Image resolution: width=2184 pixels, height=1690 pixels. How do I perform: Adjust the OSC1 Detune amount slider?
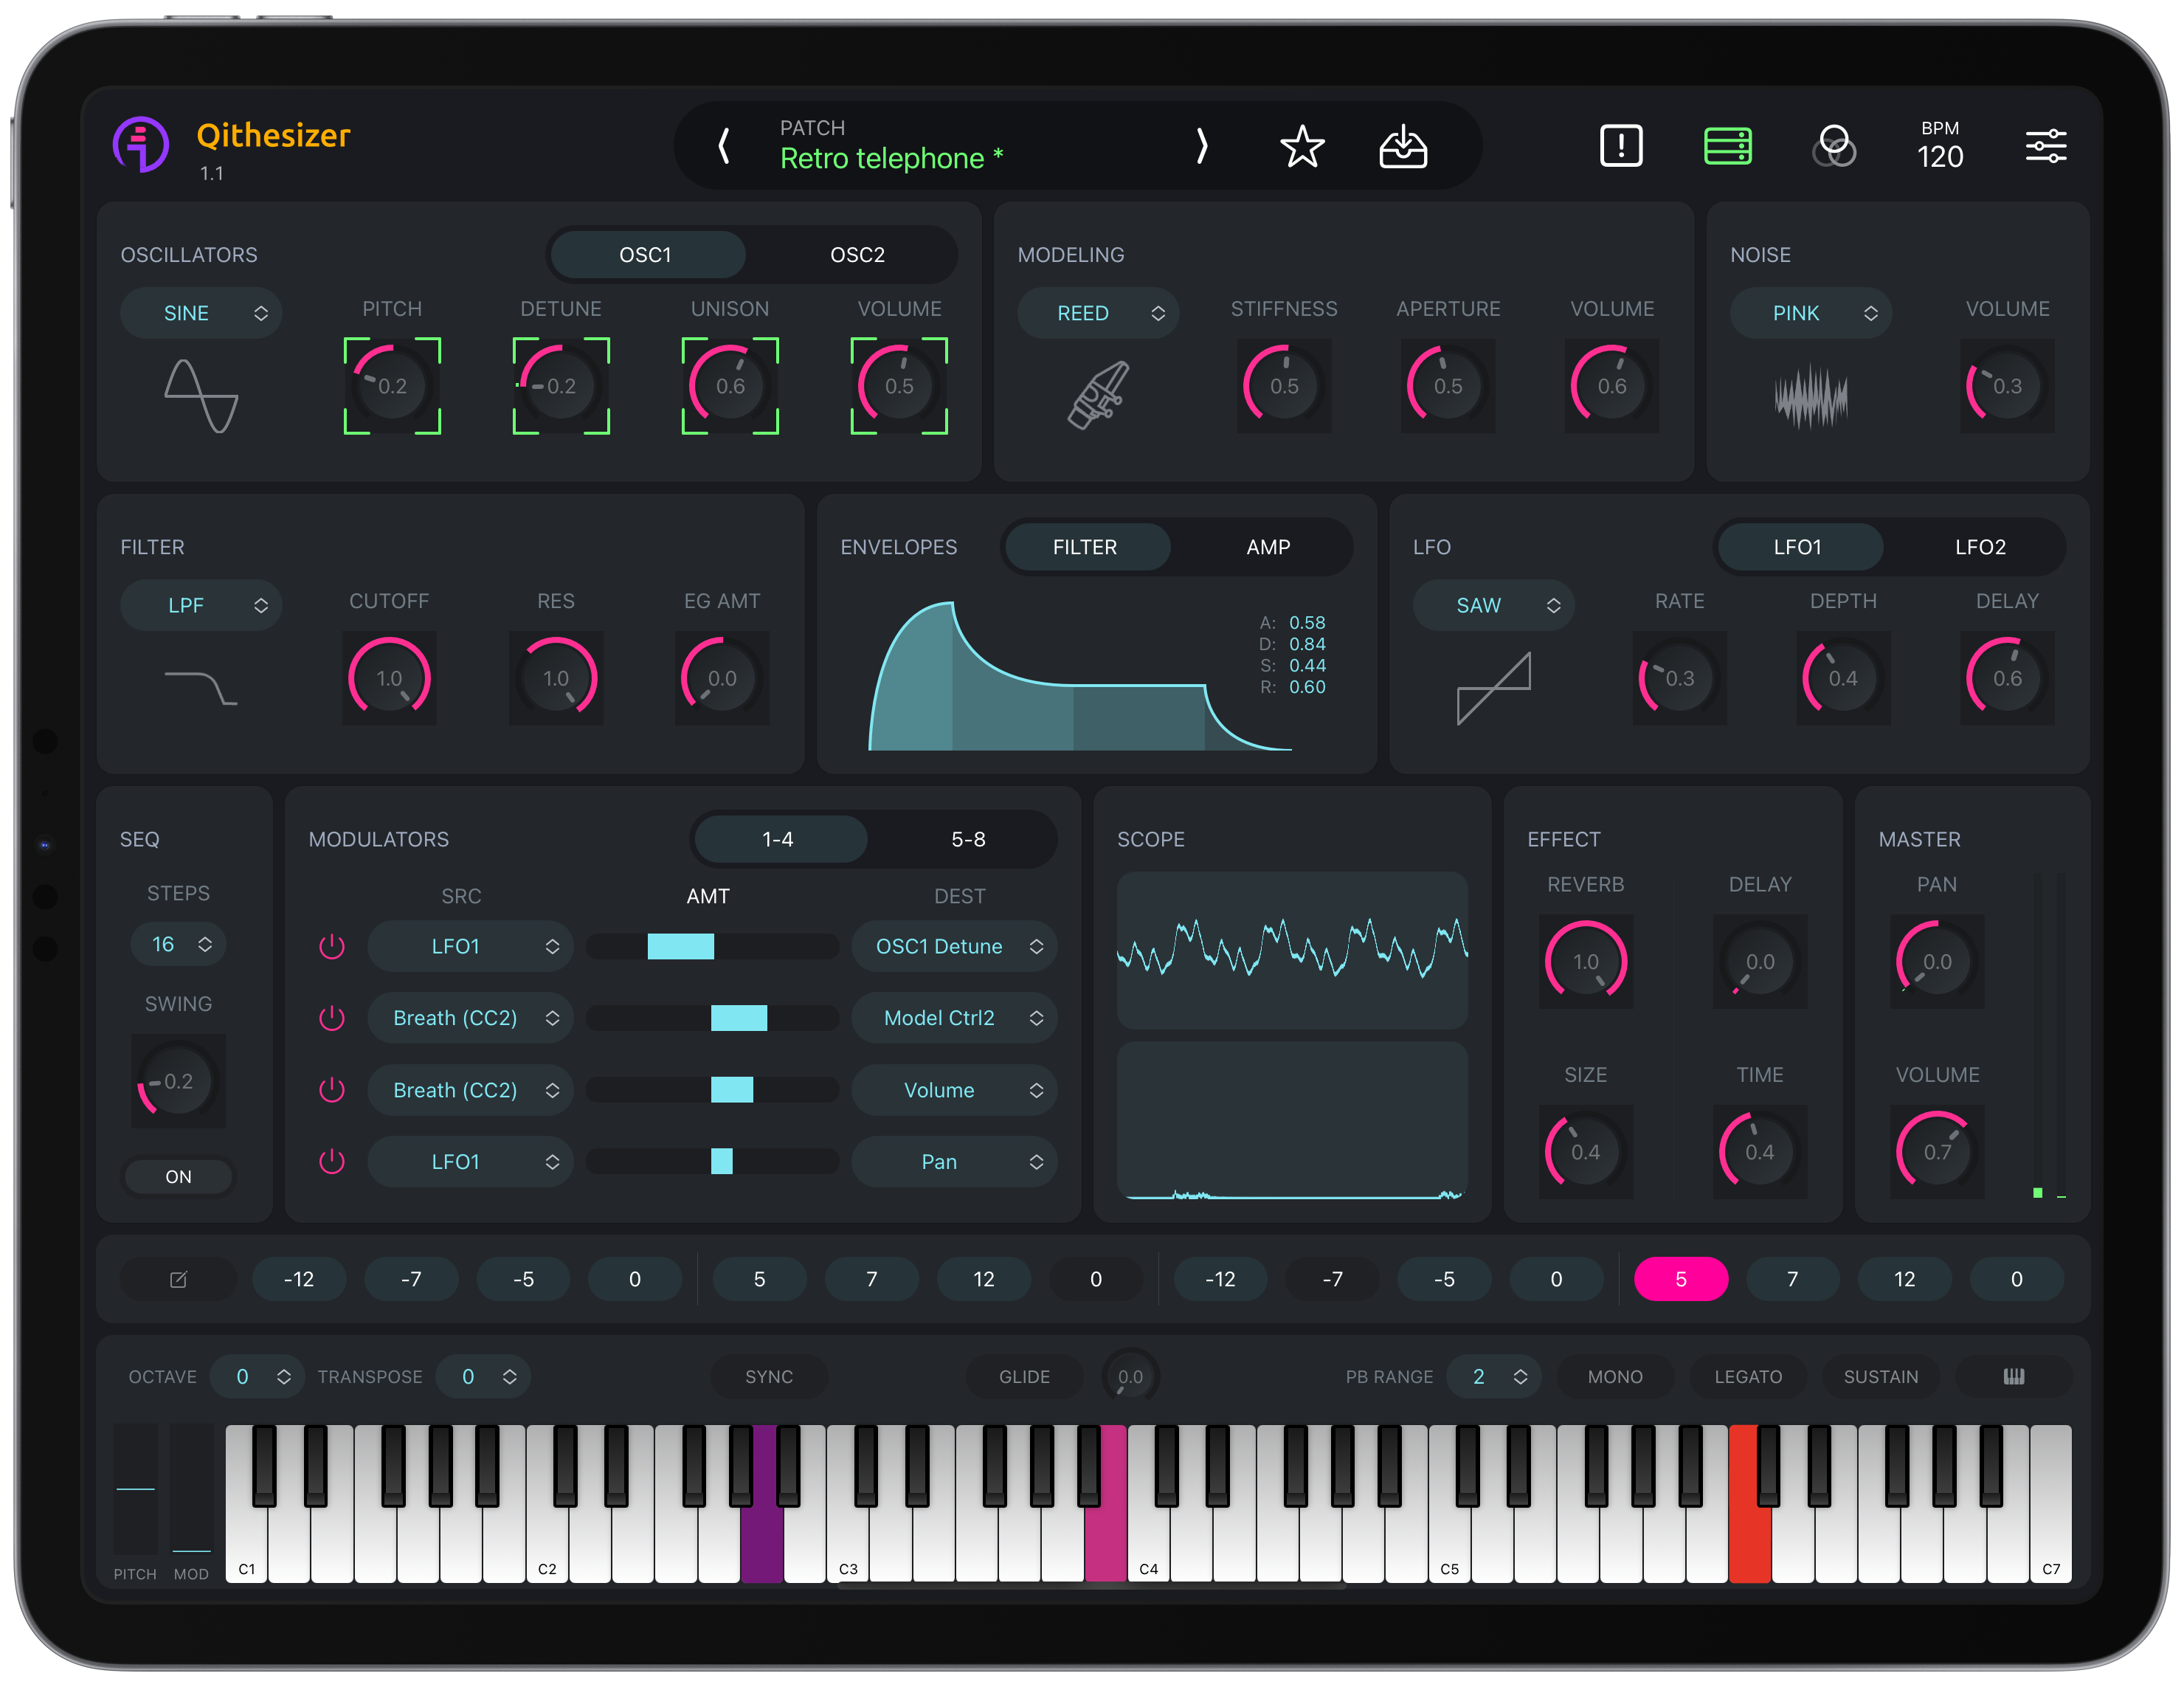[x=712, y=946]
